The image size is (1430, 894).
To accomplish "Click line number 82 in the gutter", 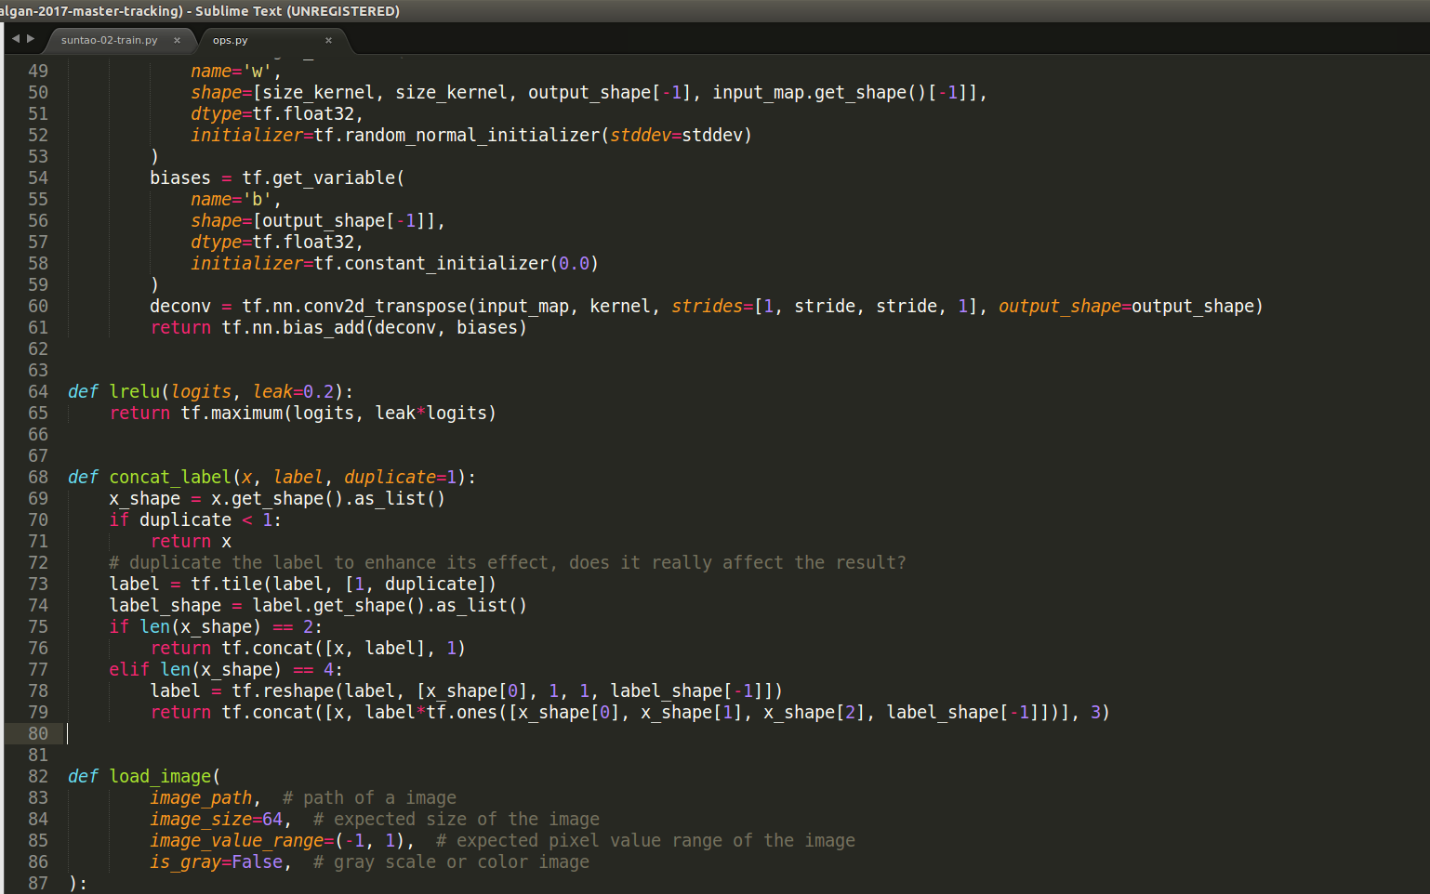I will 37,776.
